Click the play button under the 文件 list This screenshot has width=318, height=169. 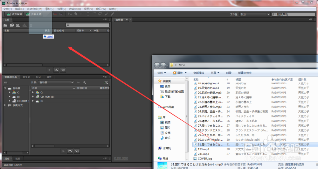(x=50, y=70)
